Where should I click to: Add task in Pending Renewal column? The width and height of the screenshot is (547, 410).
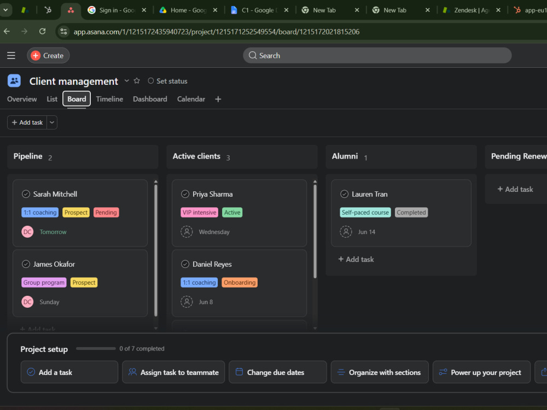[x=515, y=189]
